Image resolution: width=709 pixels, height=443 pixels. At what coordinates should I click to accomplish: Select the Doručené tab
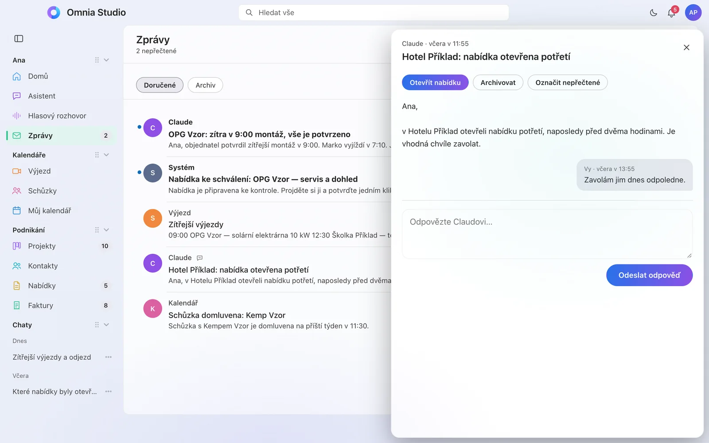pos(160,85)
